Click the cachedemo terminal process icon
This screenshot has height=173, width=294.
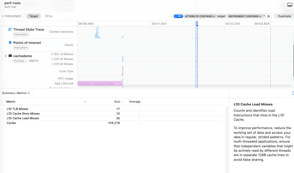point(10,56)
